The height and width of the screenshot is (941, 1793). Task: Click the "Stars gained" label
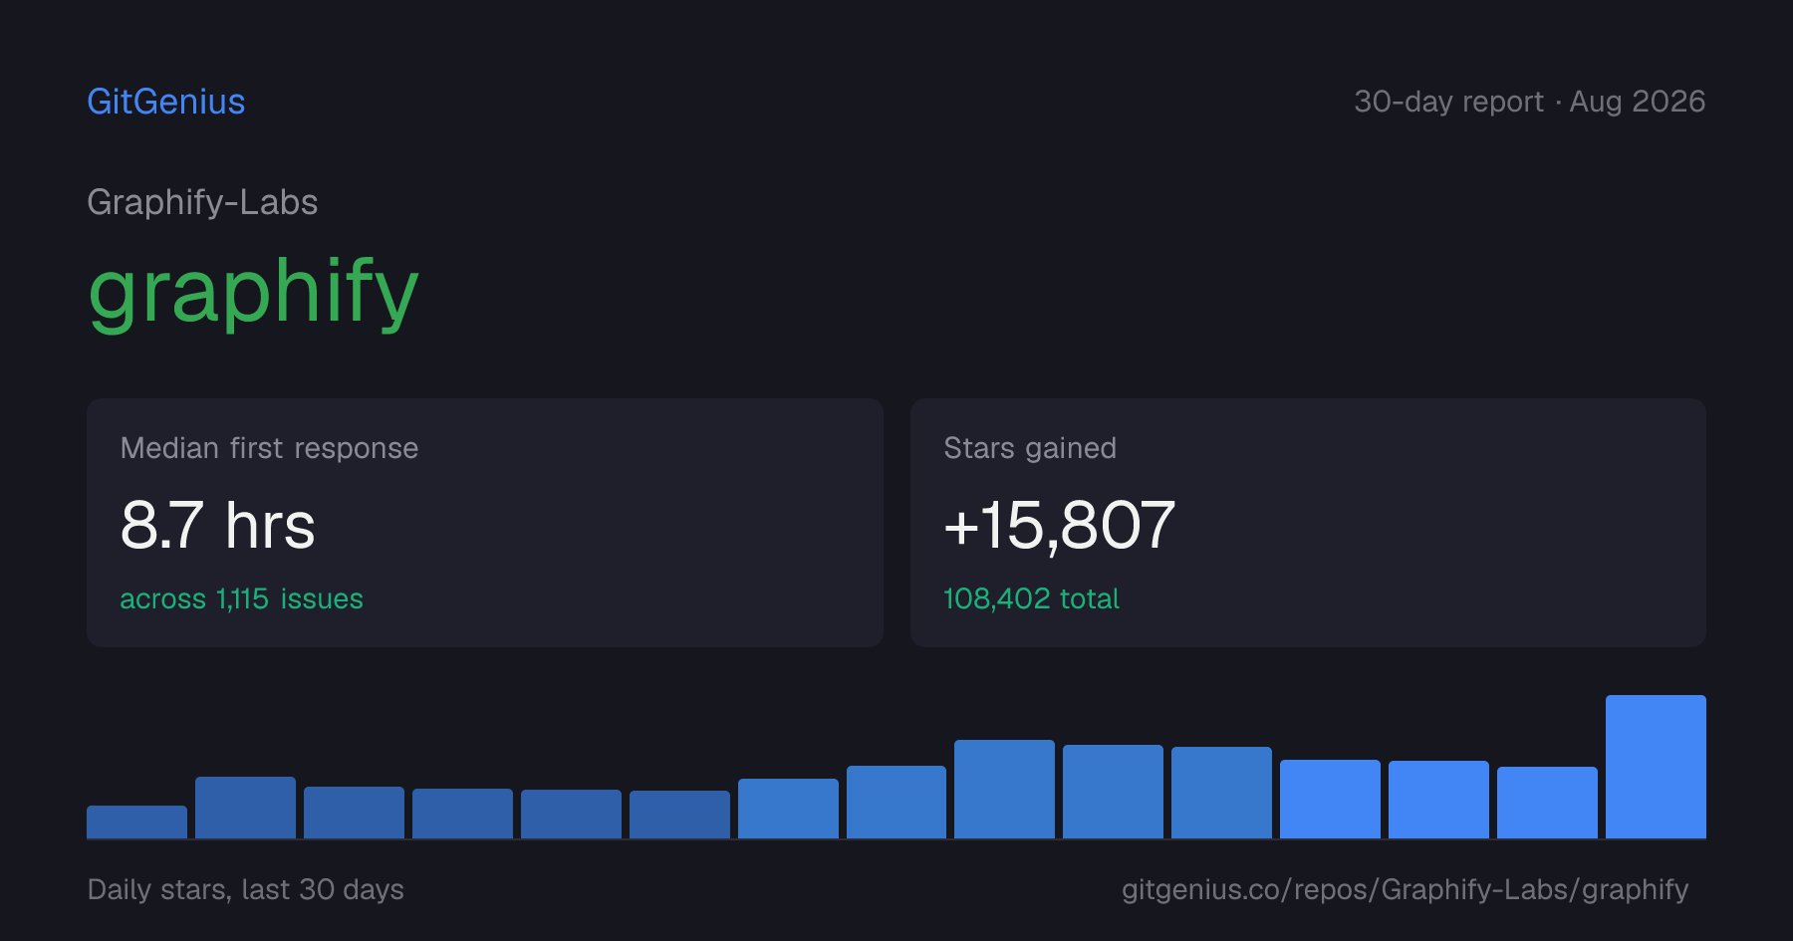pos(1030,448)
